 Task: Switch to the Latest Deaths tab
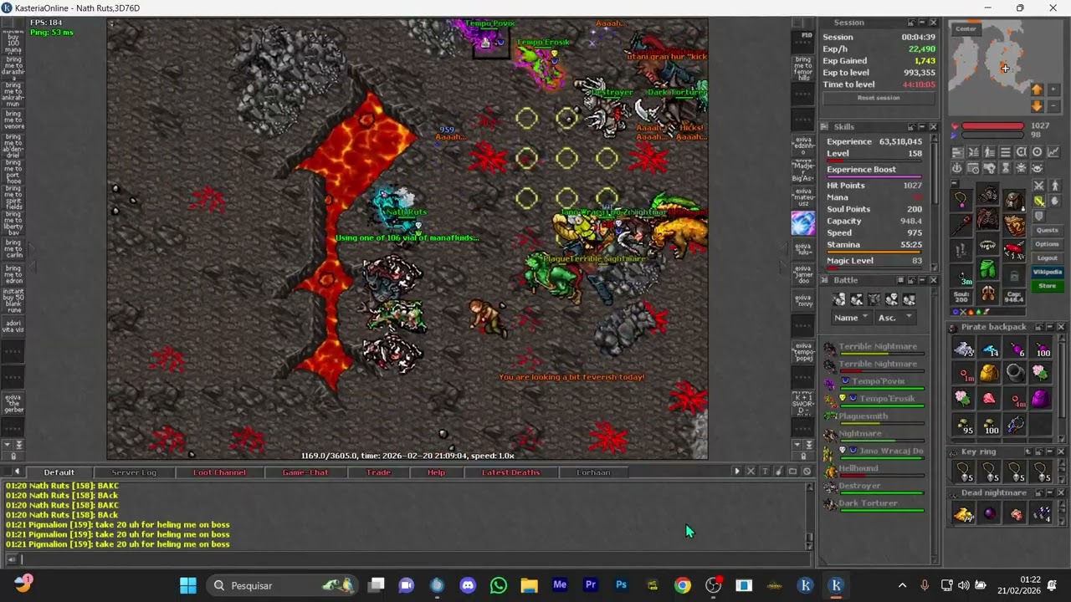510,472
